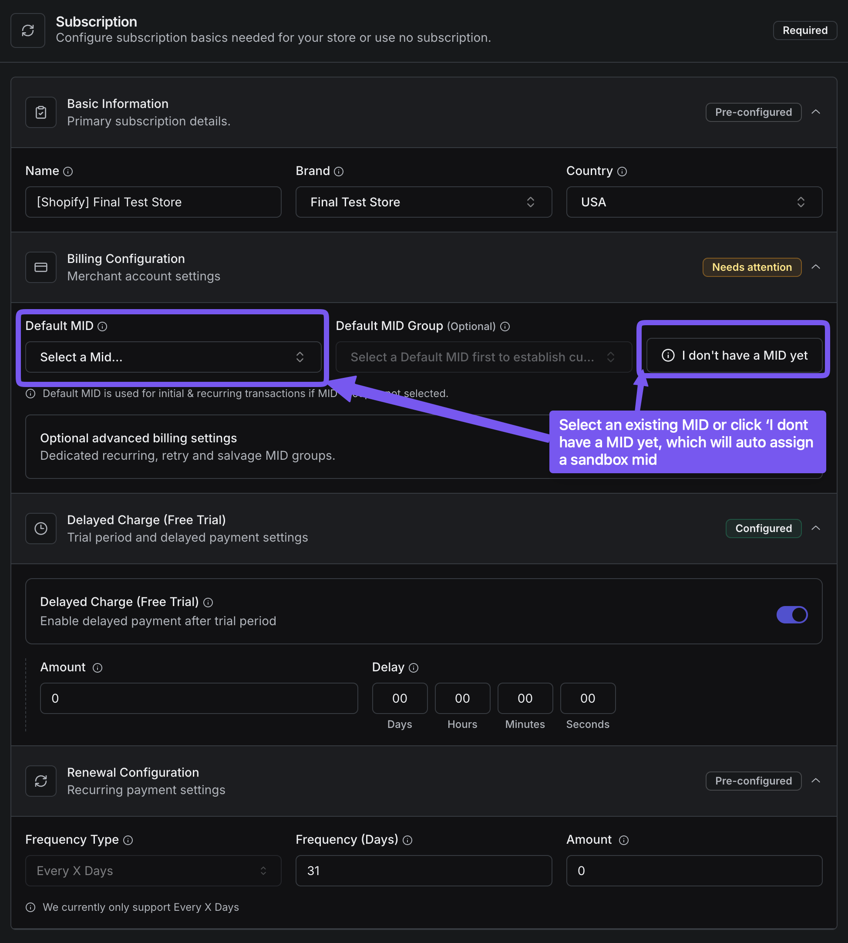848x943 pixels.
Task: Click the info icon beside Default MID
Action: coord(102,327)
